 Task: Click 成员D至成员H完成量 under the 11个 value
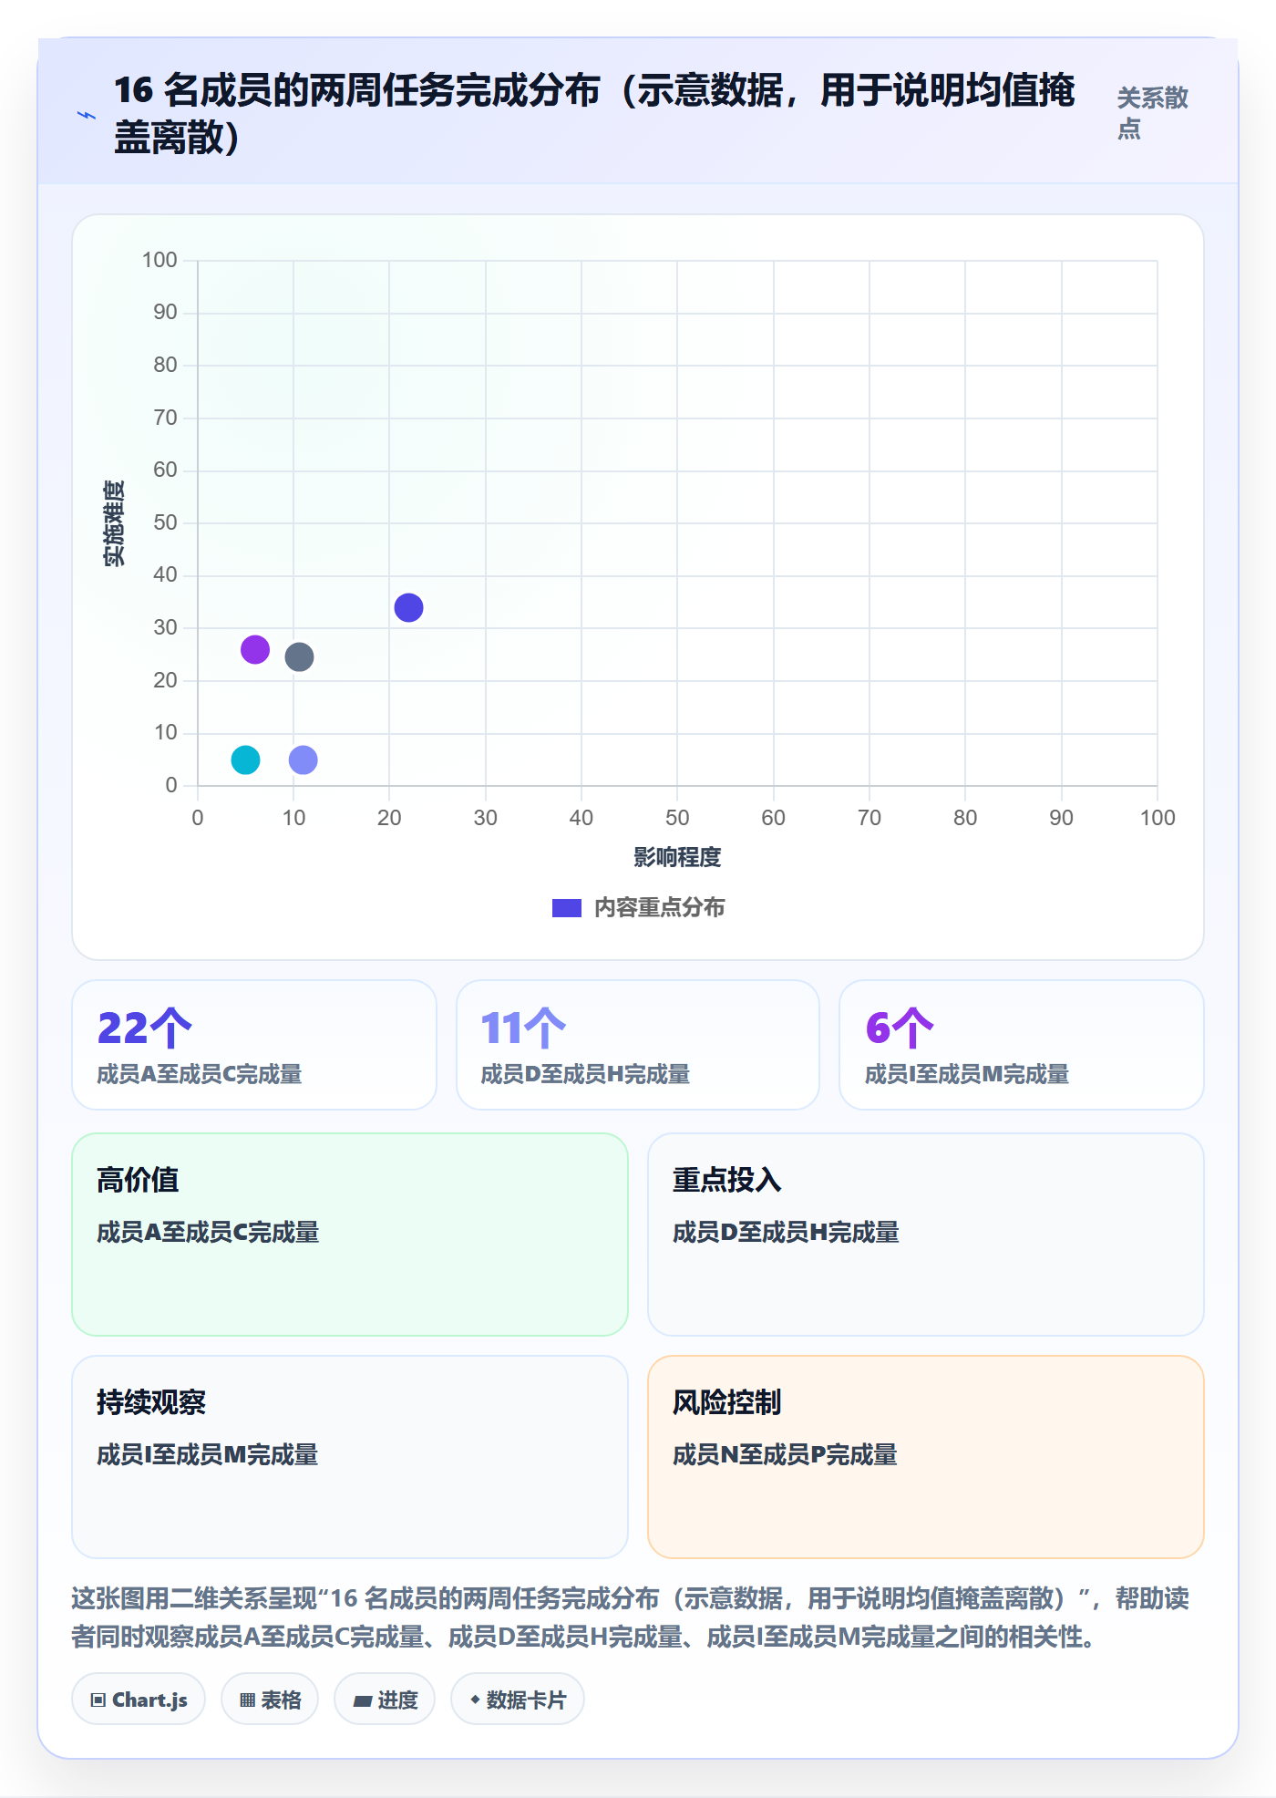tap(585, 1074)
